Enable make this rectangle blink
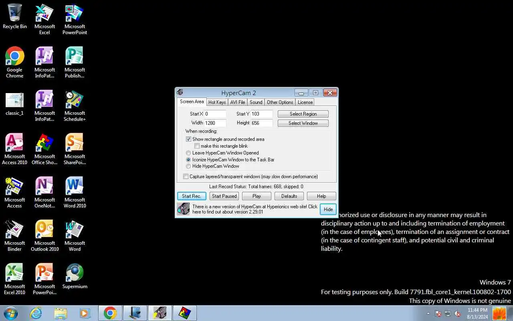The image size is (513, 321). pyautogui.click(x=197, y=146)
